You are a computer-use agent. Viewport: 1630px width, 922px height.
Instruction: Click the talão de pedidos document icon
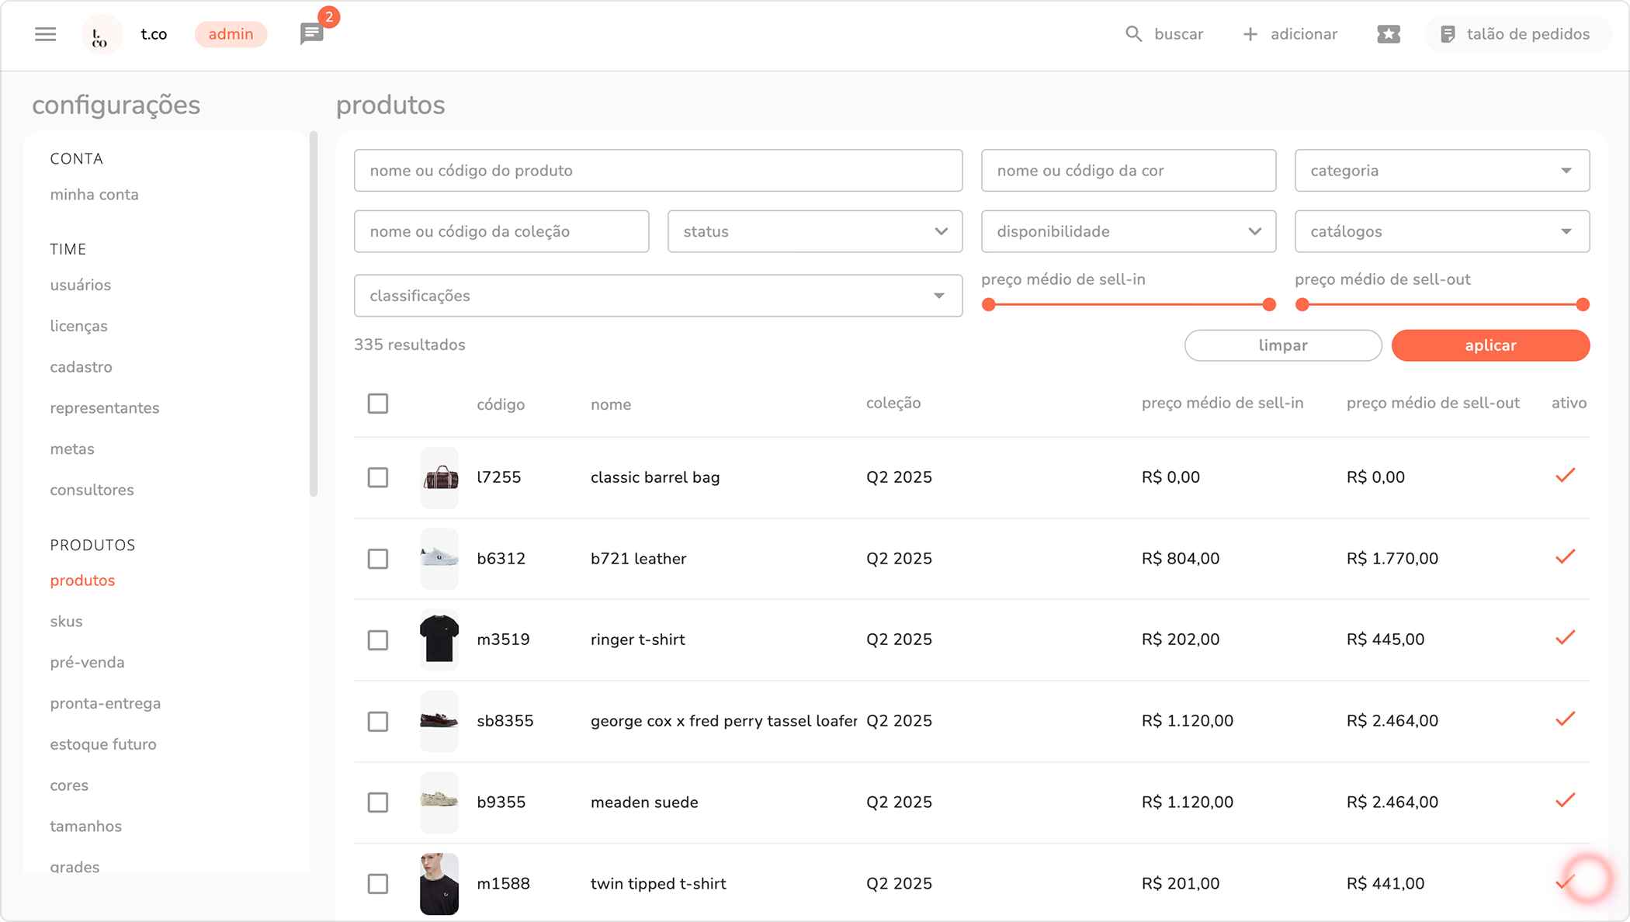pyautogui.click(x=1447, y=34)
